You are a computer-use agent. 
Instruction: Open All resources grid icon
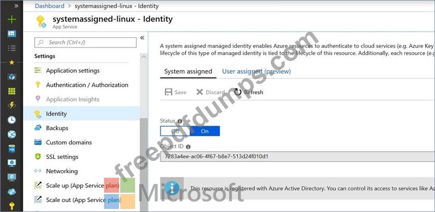[12, 91]
